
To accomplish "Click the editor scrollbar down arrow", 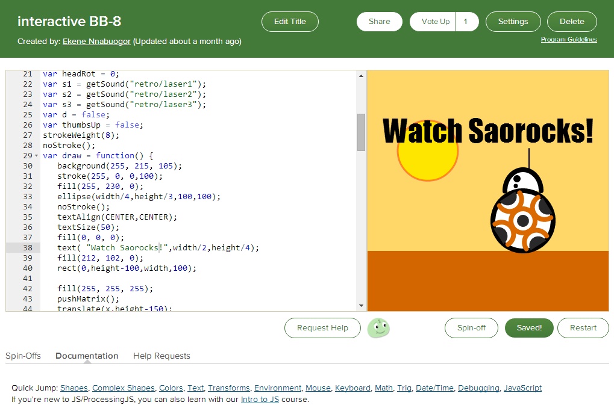I will [361, 306].
